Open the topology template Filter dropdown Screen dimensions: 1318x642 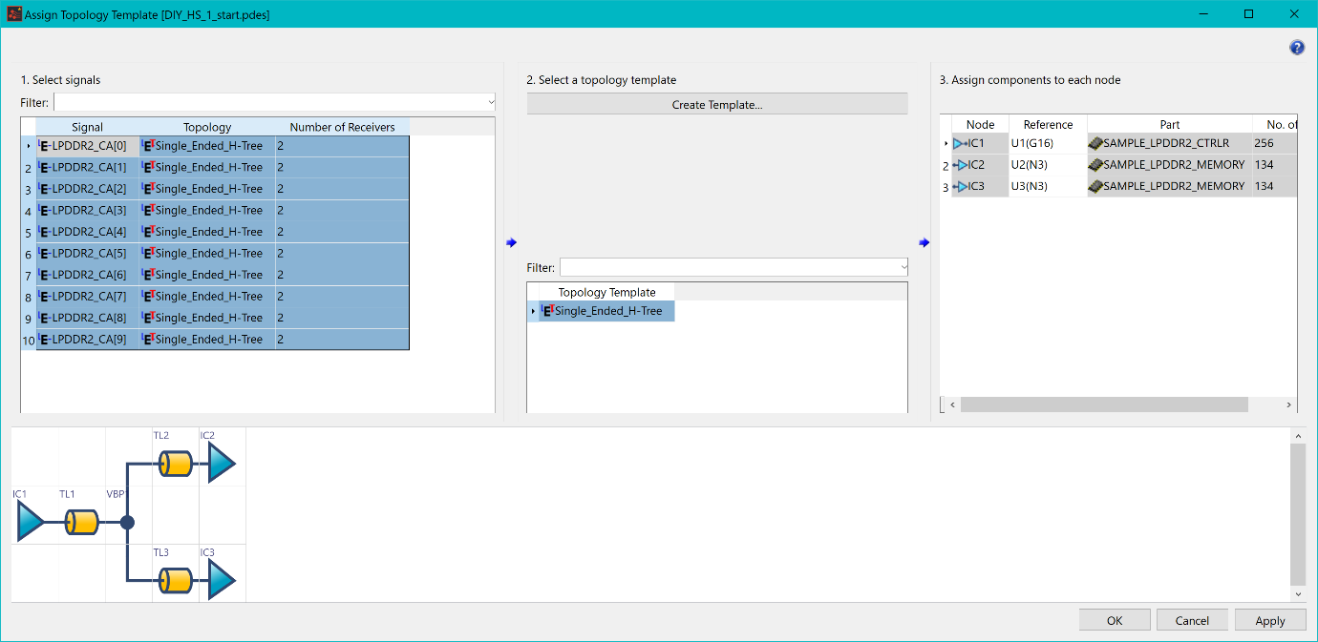point(903,268)
